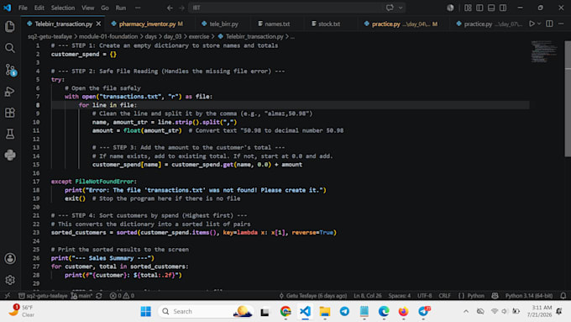Select interpreter Python 3.14 (64-bit)
The image size is (571, 322).
point(529,296)
